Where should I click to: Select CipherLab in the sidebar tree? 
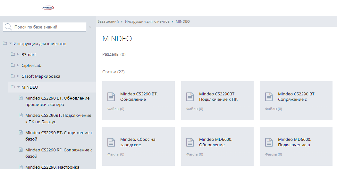(31, 65)
